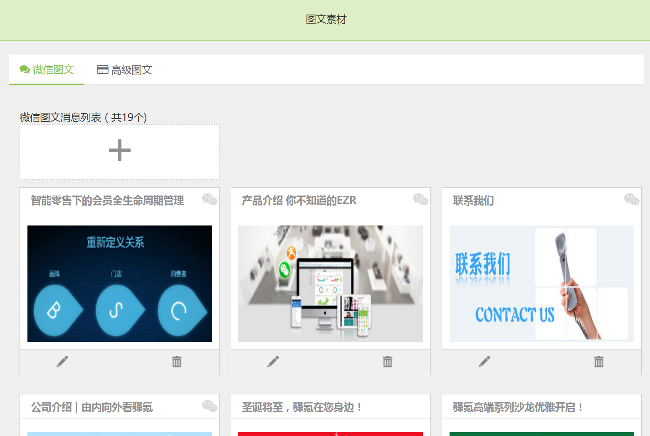The image size is (650, 436).
Task: Click WeChat icon on 产品介绍 你不知道的EZR card
Action: [420, 200]
